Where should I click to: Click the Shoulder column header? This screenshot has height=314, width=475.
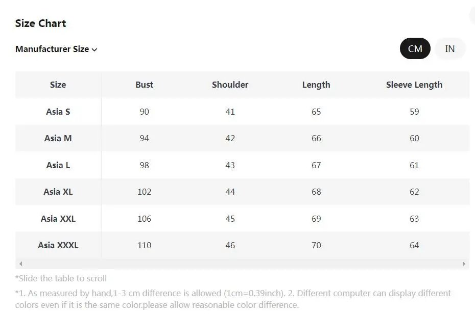tap(230, 85)
